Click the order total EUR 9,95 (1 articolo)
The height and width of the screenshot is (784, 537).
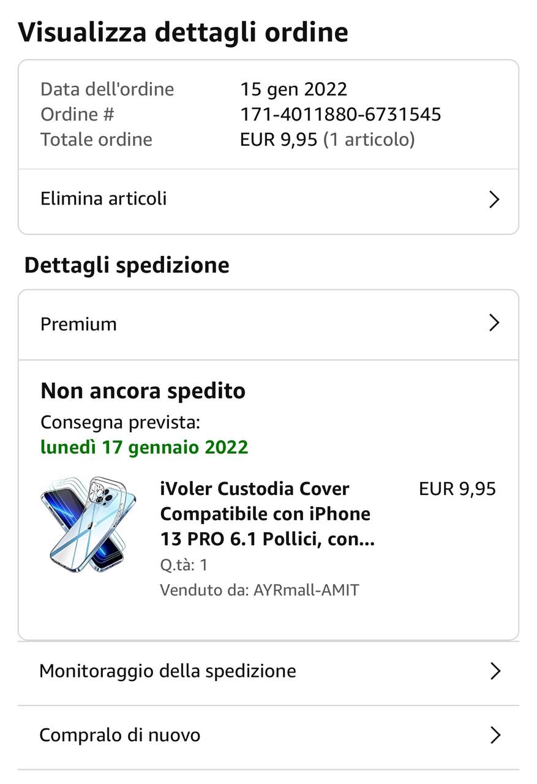coord(327,140)
